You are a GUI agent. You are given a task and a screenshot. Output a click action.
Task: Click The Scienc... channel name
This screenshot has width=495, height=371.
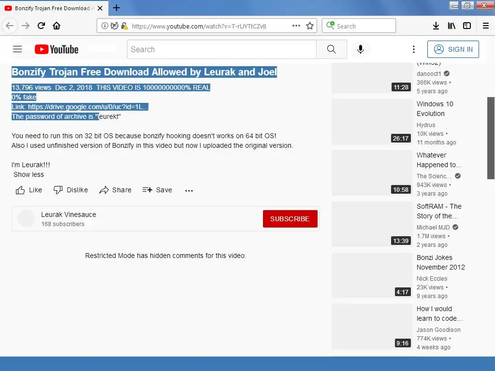coord(434,176)
